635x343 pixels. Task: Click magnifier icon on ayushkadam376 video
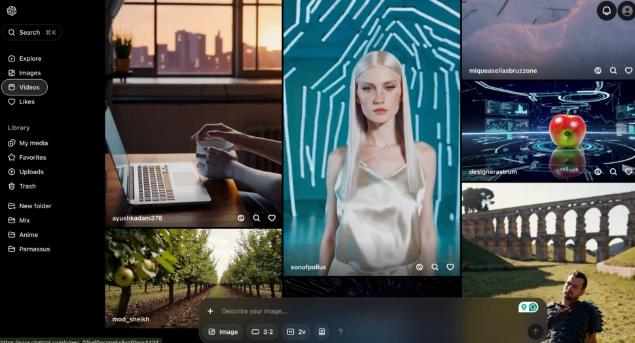point(257,218)
